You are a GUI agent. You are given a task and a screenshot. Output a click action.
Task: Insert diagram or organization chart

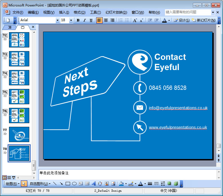point(100,184)
